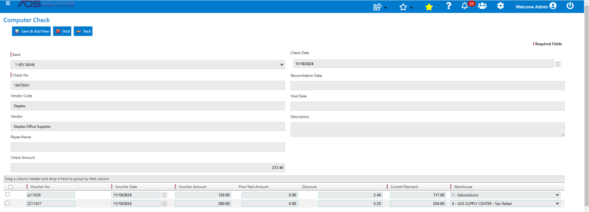Viewport: 589px width, 212px height.
Task: Click the Vendor Code field showing Staples
Action: pos(148,106)
